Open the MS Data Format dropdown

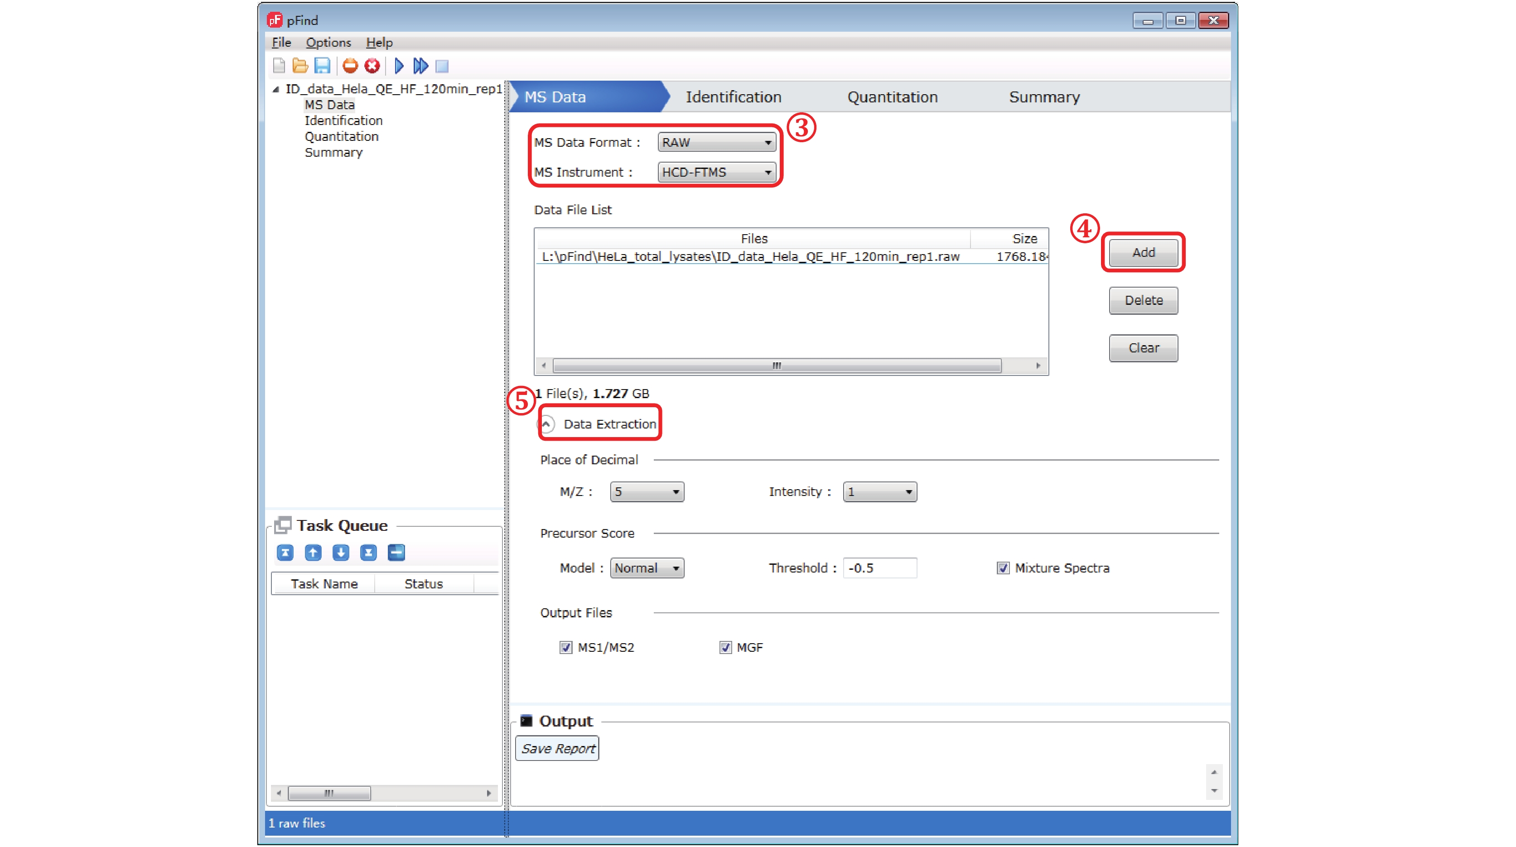716,142
